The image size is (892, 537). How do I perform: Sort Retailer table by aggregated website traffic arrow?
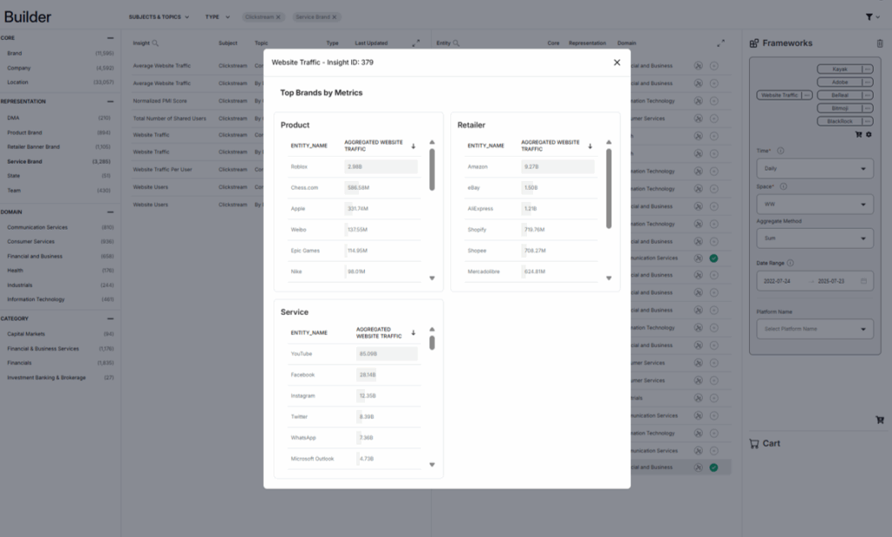tap(590, 146)
